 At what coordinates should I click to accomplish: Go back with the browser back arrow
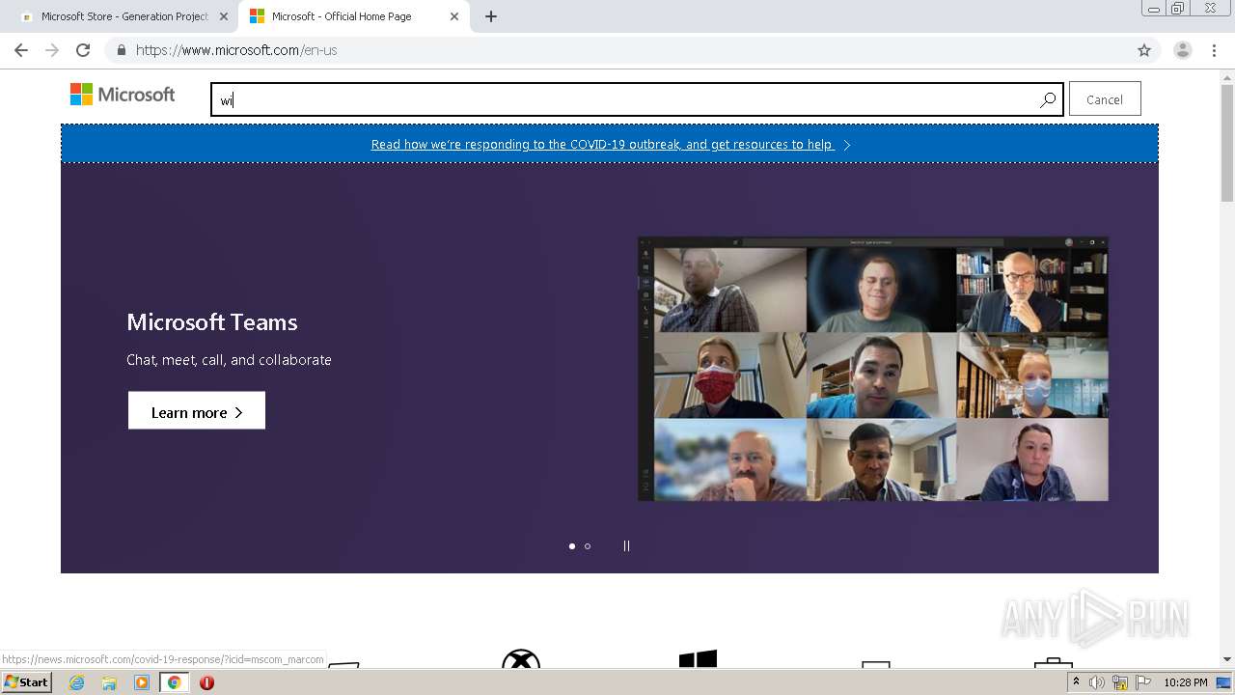point(21,50)
